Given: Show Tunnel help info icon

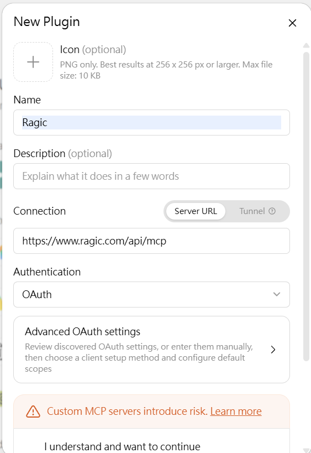Looking at the screenshot, I should 272,211.
